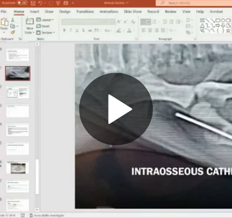Screen dimensions: 232x218
Task: Align text right
Action: tap(156, 31)
